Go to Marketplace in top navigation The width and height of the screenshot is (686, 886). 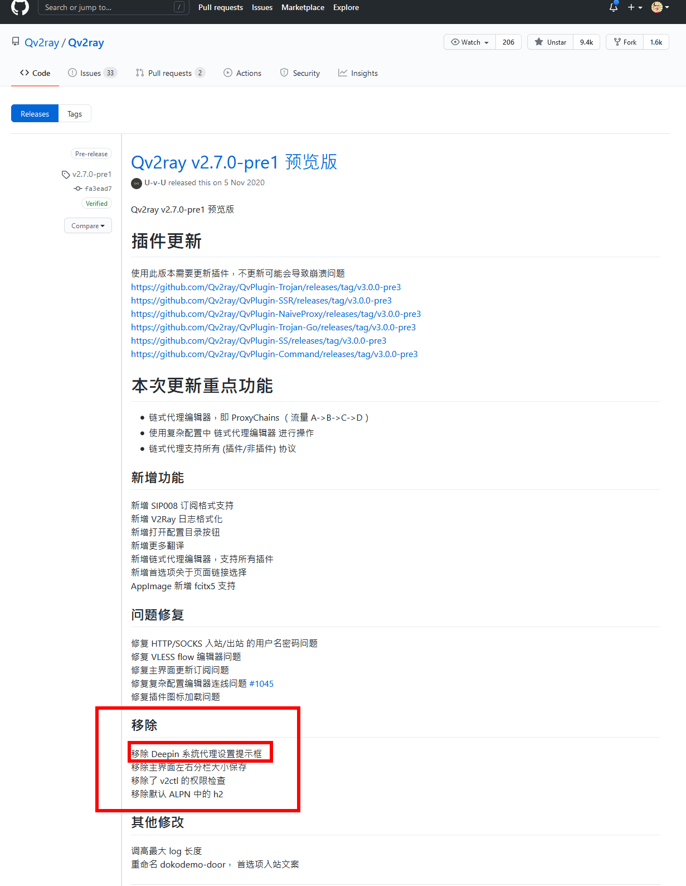(303, 7)
